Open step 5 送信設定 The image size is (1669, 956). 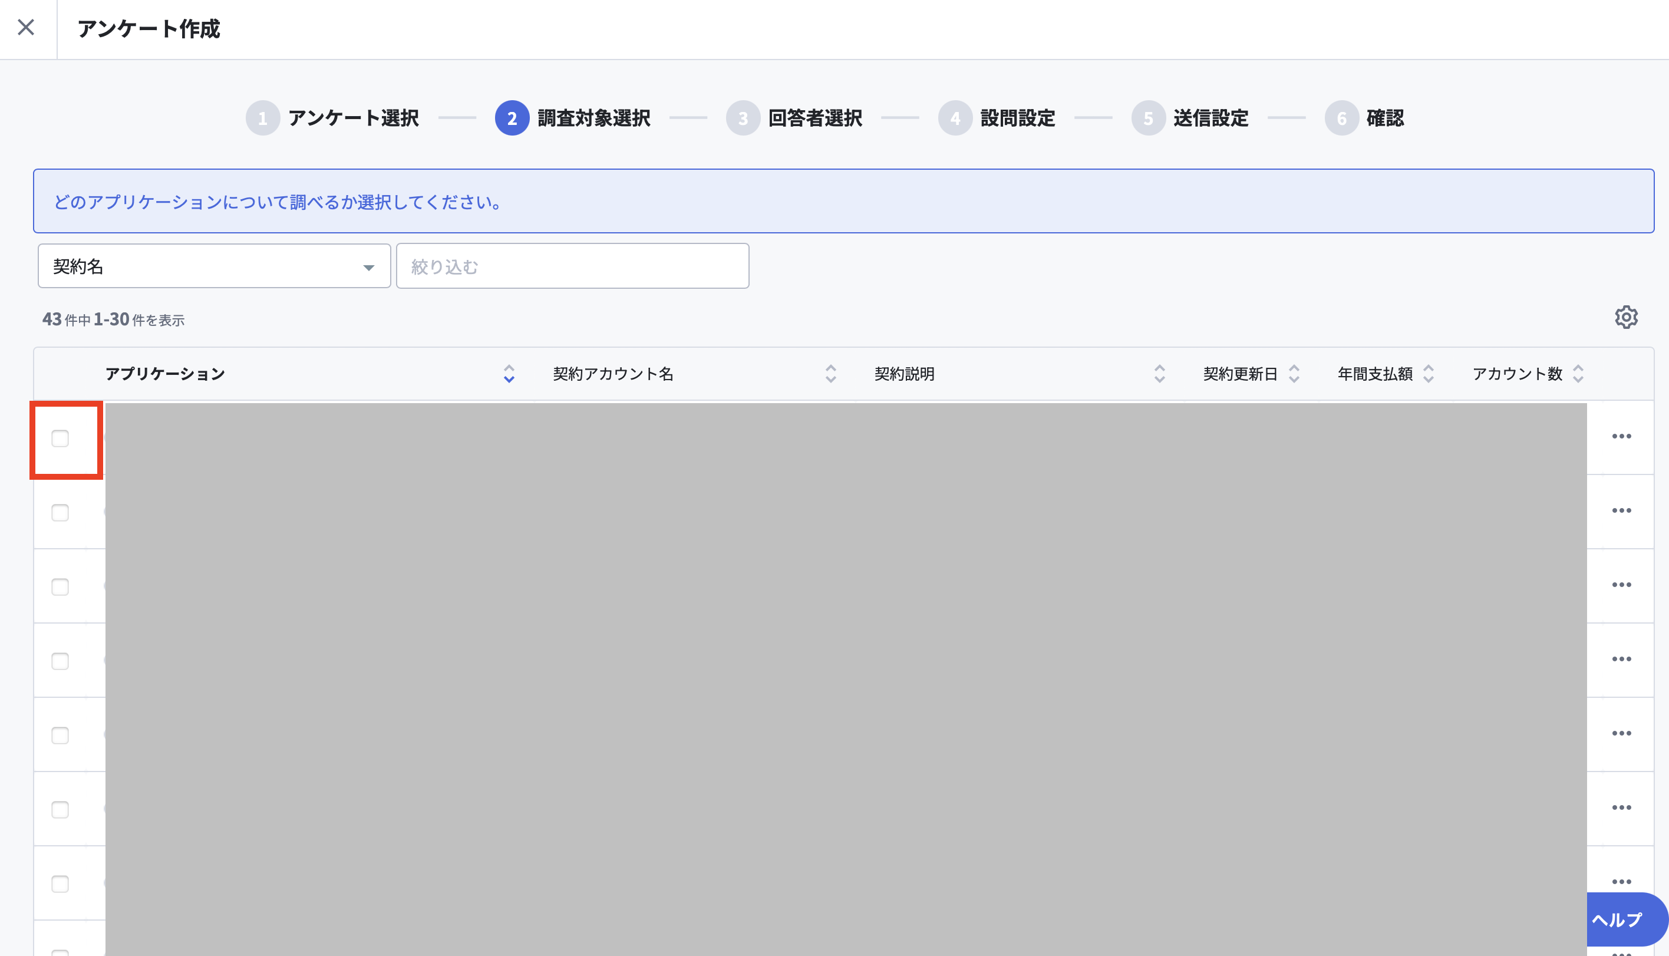[1190, 118]
